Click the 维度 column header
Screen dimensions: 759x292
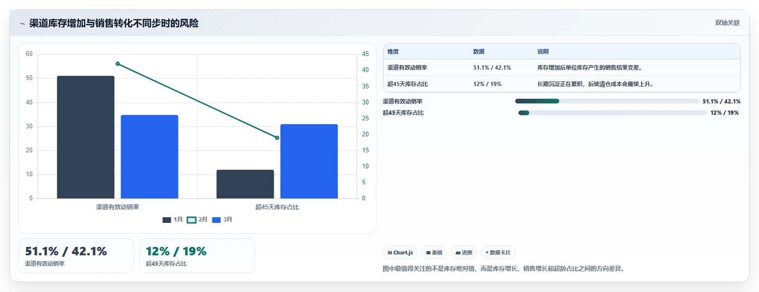point(393,52)
